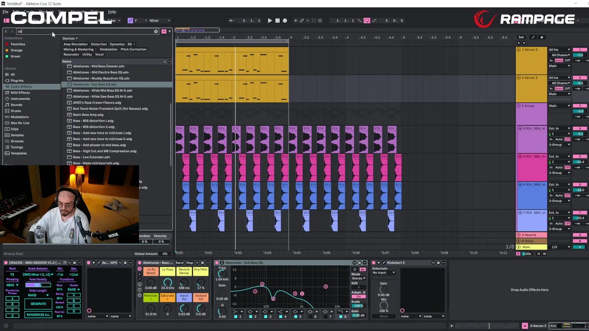Disable the Kickstart 2 device activator
The height and width of the screenshot is (331, 589).
point(374,263)
